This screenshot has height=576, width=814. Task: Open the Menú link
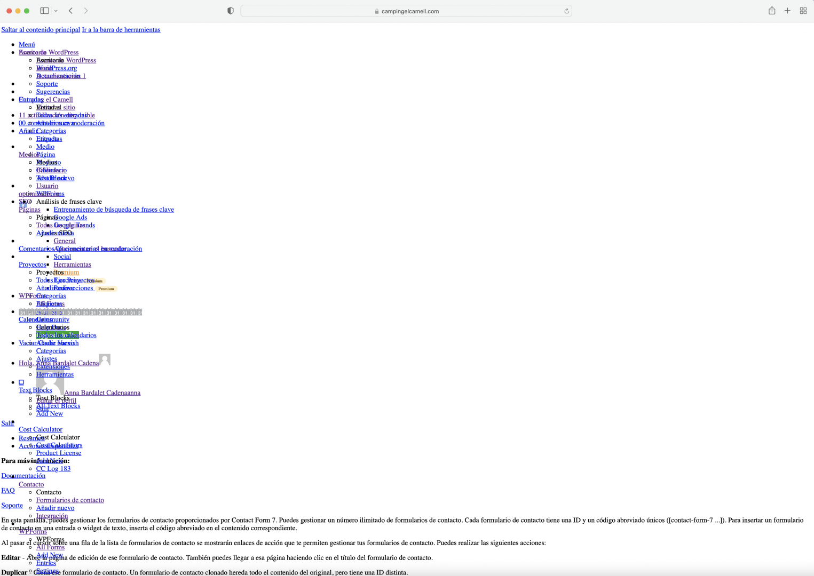[x=27, y=44]
